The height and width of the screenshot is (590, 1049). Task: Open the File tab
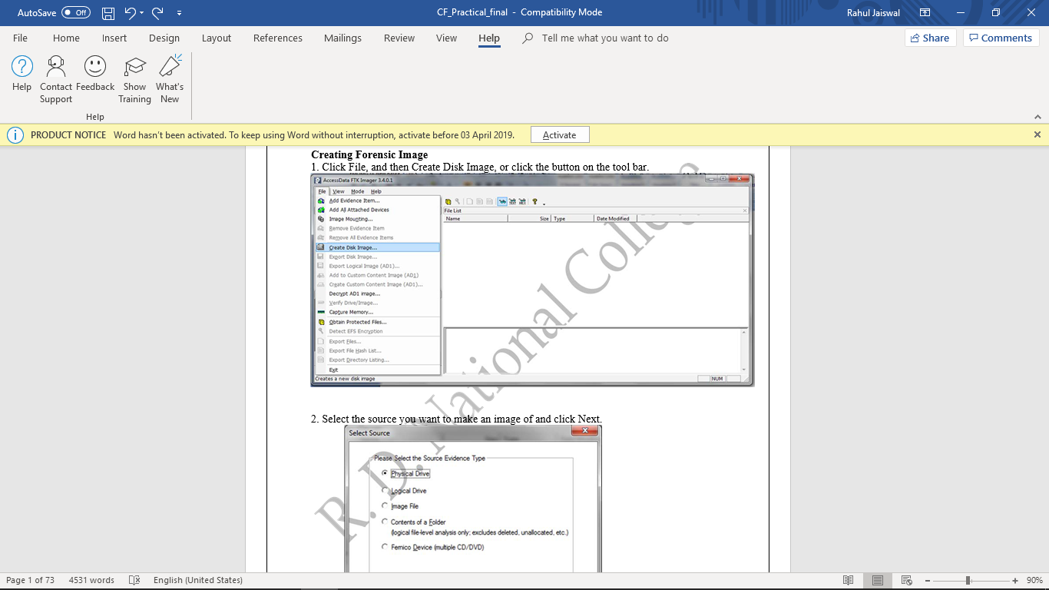point(20,38)
